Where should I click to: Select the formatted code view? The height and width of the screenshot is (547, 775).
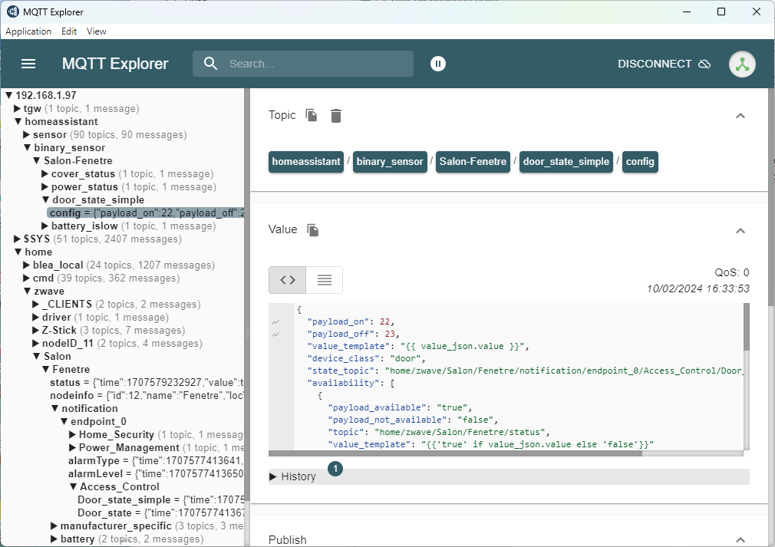point(288,280)
